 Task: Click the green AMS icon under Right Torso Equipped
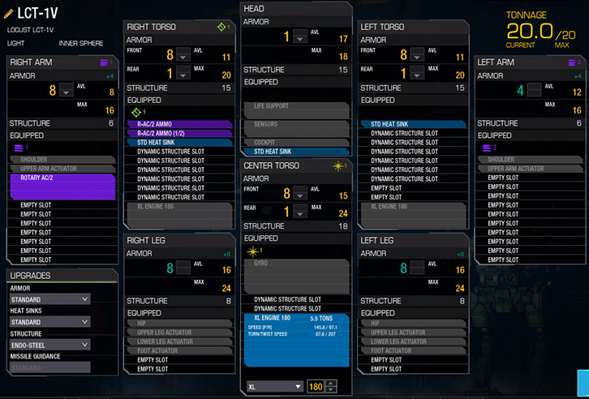tap(136, 112)
